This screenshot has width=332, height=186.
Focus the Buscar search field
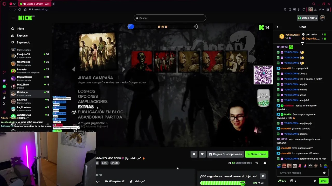(x=170, y=18)
